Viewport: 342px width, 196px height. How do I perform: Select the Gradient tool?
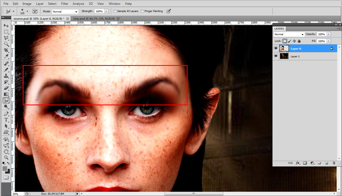point(6,94)
